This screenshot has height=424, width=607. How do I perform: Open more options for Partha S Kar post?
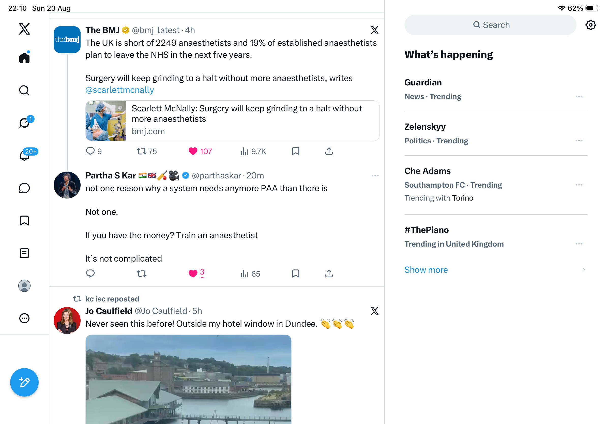[375, 176]
